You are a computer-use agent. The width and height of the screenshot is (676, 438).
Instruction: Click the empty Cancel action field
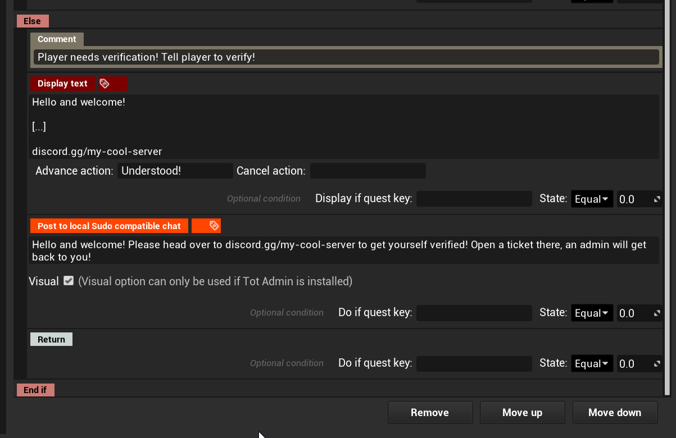[368, 171]
